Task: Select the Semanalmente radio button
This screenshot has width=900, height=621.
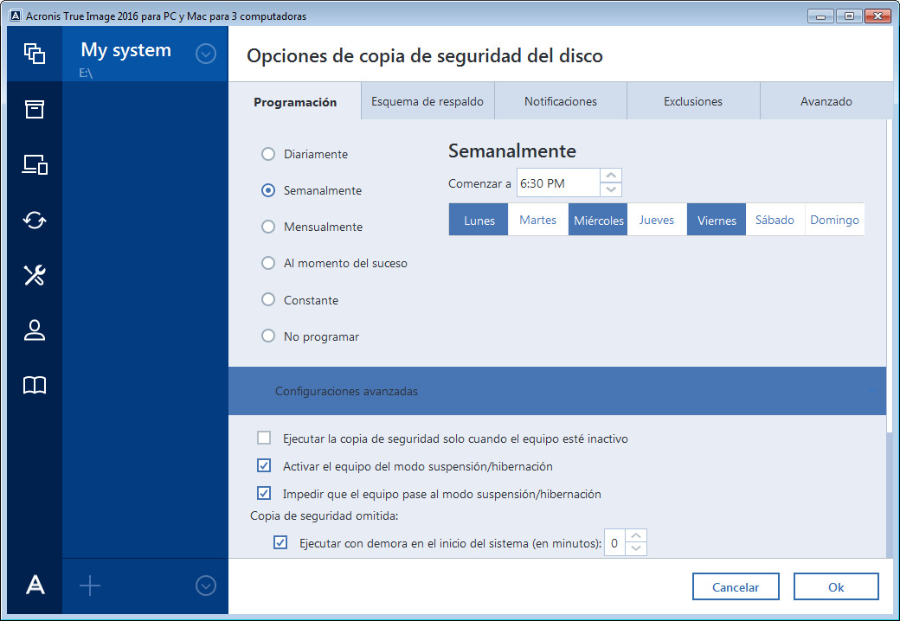Action: click(268, 190)
